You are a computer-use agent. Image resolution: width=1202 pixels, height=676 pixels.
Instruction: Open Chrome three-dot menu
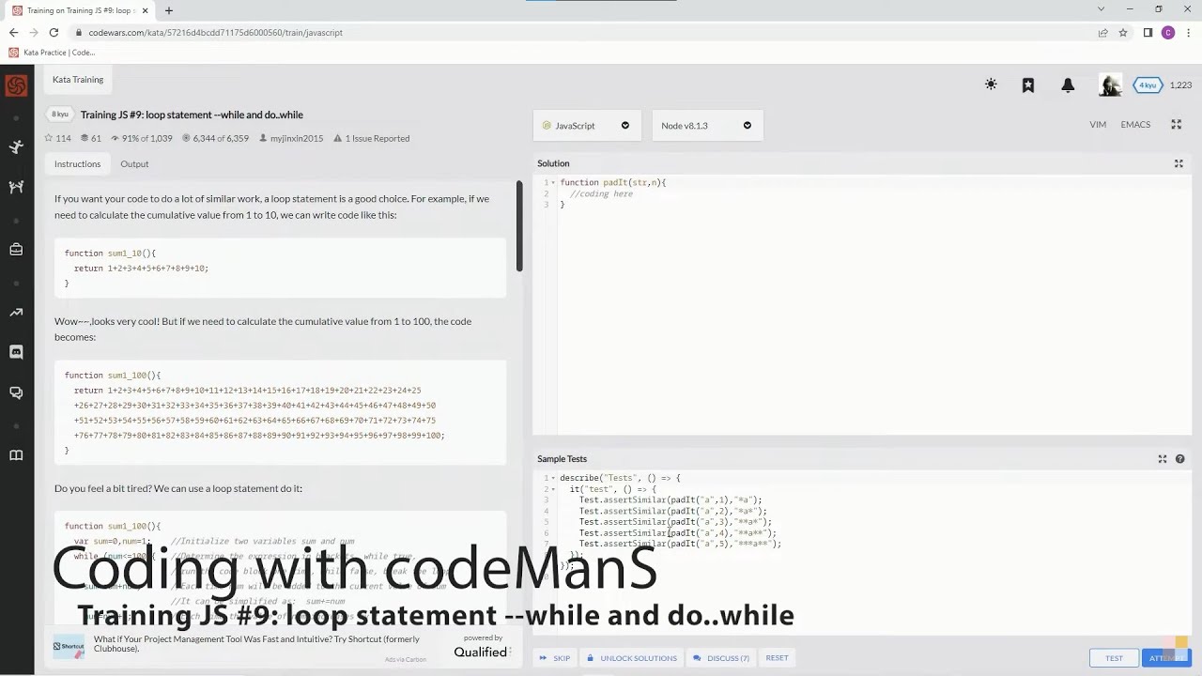point(1189,33)
